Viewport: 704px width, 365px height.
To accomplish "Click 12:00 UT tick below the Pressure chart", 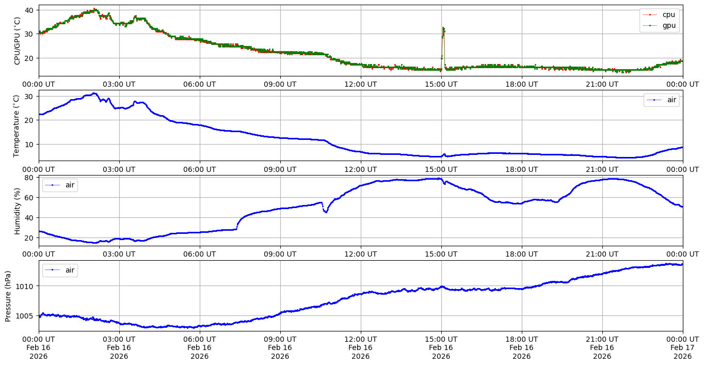I will point(360,340).
